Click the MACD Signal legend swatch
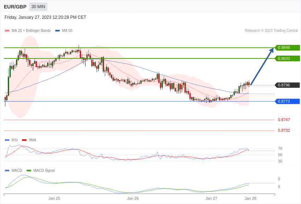 tap(29, 171)
